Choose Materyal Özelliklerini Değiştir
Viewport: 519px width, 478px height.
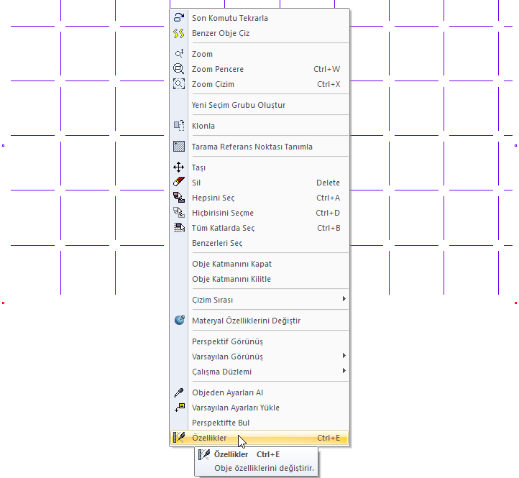tap(259, 321)
